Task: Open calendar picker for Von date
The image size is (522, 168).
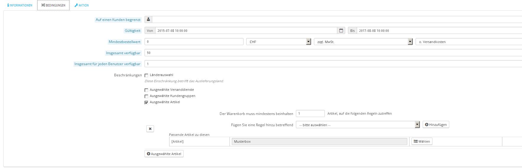Action: coord(341,31)
